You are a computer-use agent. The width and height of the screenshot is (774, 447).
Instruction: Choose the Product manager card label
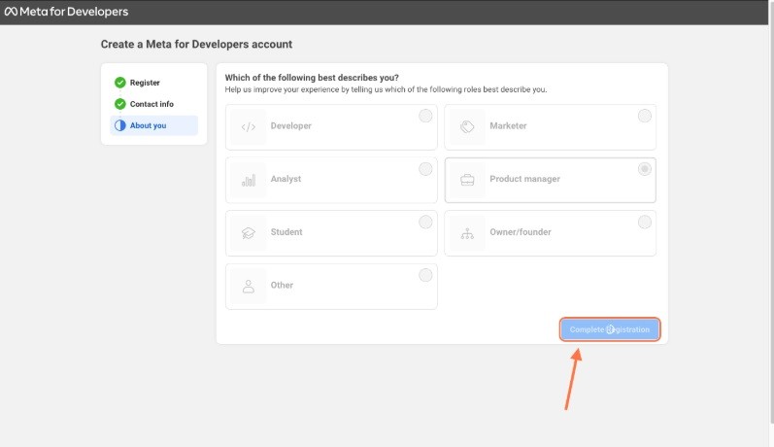(x=524, y=179)
